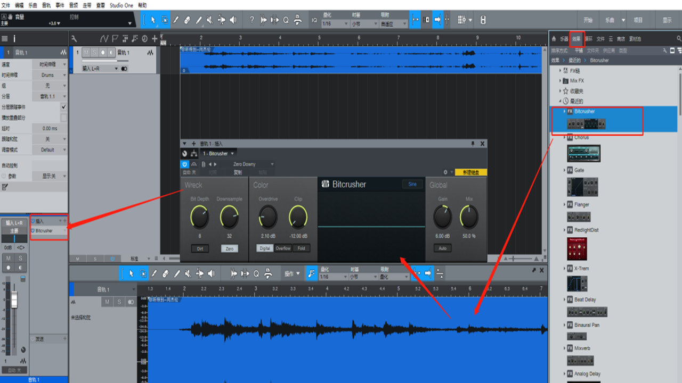Screen dimensions: 682x383
Task: Select the Mute tool
Action: [210, 20]
